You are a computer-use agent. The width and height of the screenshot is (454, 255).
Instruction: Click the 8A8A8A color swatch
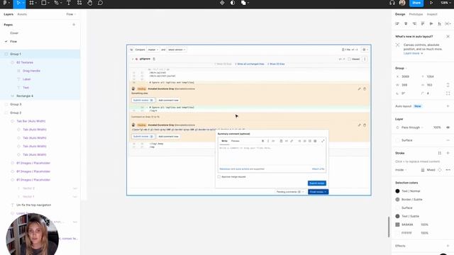click(397, 225)
